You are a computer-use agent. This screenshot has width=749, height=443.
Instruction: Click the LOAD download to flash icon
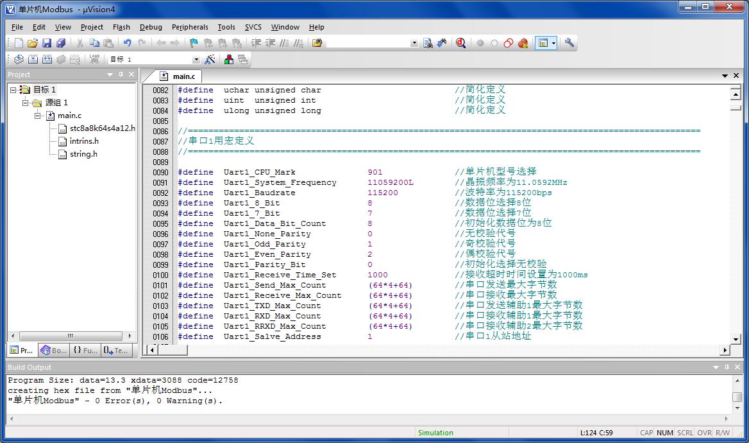click(94, 59)
